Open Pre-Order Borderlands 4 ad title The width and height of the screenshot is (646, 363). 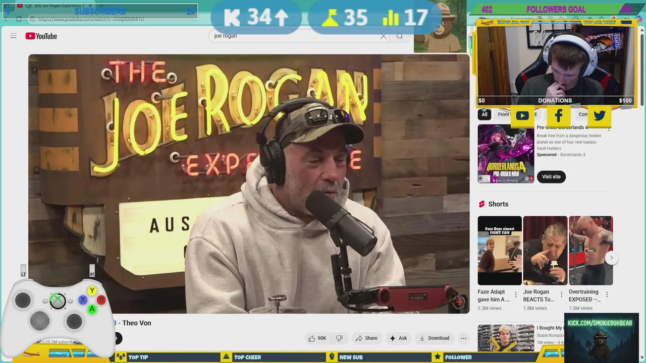coord(562,128)
